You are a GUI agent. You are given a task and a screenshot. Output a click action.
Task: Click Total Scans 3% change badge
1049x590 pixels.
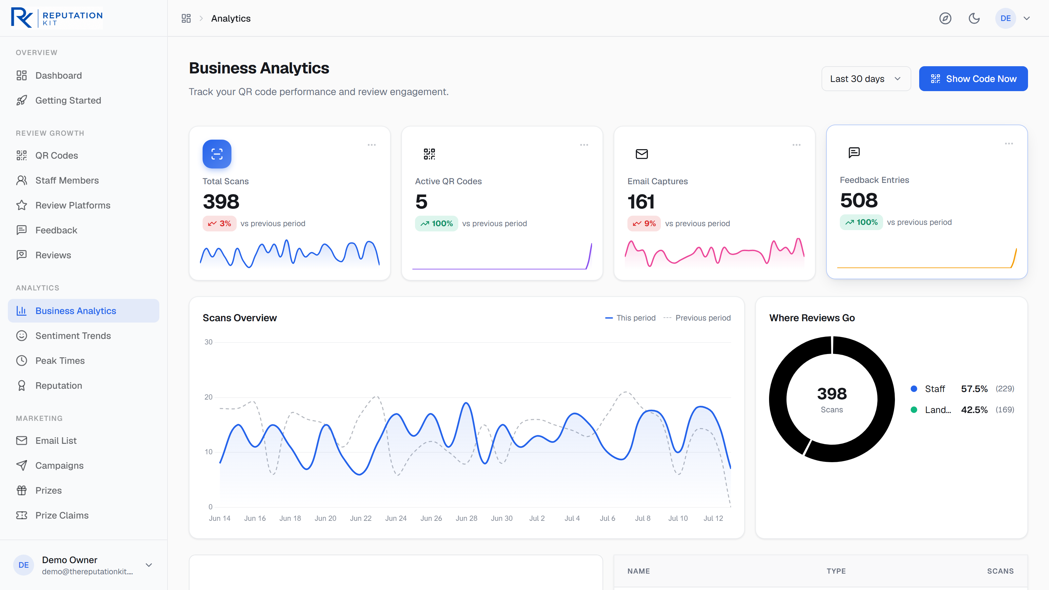[x=220, y=224]
